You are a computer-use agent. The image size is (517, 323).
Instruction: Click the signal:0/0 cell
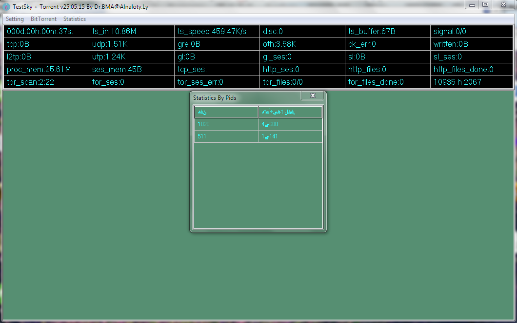(472, 32)
